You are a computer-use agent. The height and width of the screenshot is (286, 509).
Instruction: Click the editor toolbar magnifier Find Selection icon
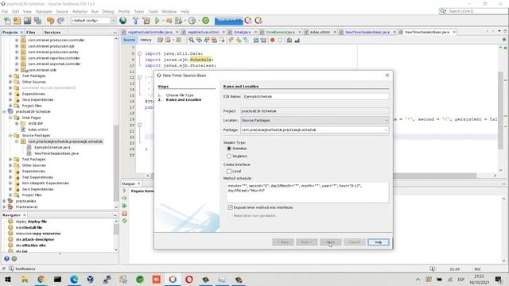(191, 41)
